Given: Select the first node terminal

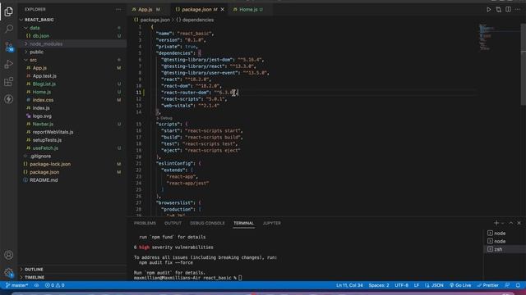Looking at the screenshot, I should pos(505,233).
